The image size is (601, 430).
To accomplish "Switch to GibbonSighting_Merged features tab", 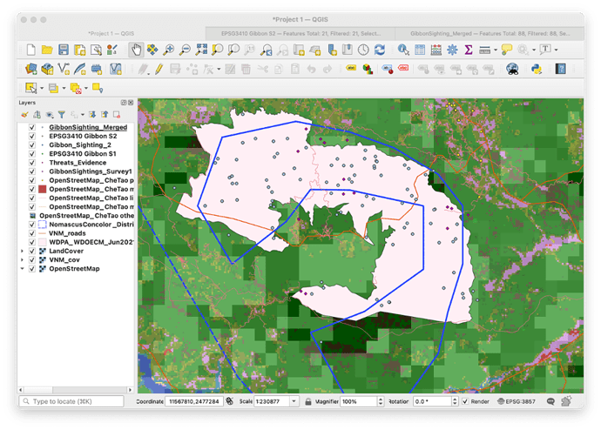I will [490, 33].
